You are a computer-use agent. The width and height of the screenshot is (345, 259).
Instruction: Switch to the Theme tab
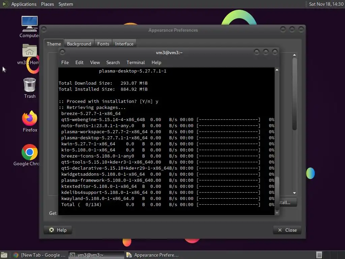point(54,44)
